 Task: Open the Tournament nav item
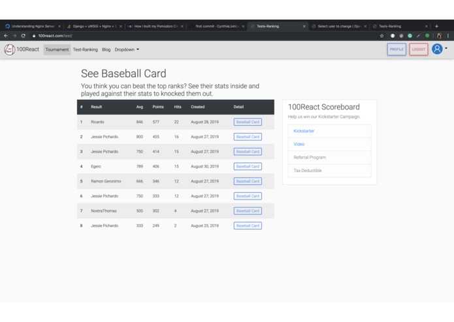(57, 50)
